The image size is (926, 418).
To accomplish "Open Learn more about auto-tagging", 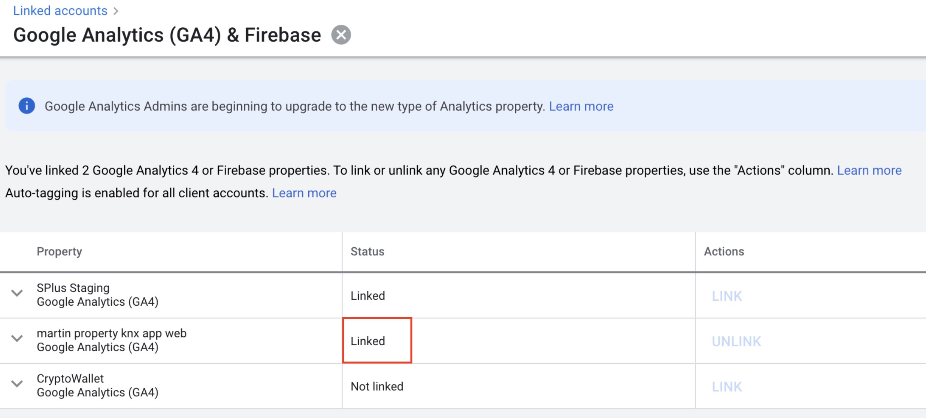I will 304,193.
